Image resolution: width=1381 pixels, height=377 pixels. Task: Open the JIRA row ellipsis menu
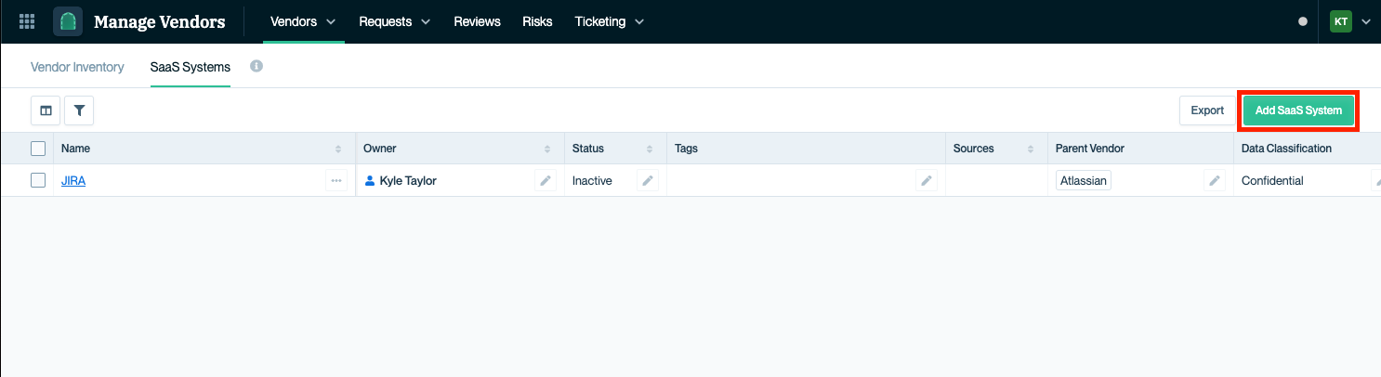(336, 181)
